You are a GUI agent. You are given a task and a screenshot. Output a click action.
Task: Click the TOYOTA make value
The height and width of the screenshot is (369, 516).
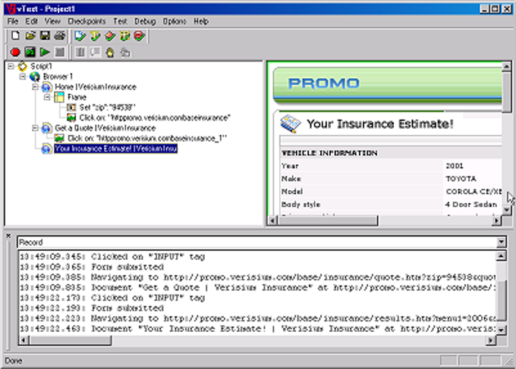tap(461, 179)
